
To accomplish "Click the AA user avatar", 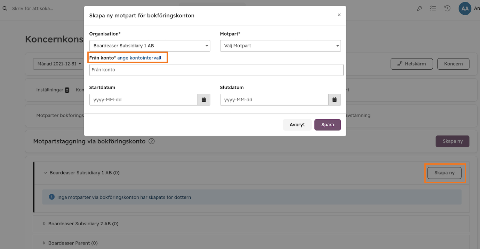I will click(x=465, y=8).
